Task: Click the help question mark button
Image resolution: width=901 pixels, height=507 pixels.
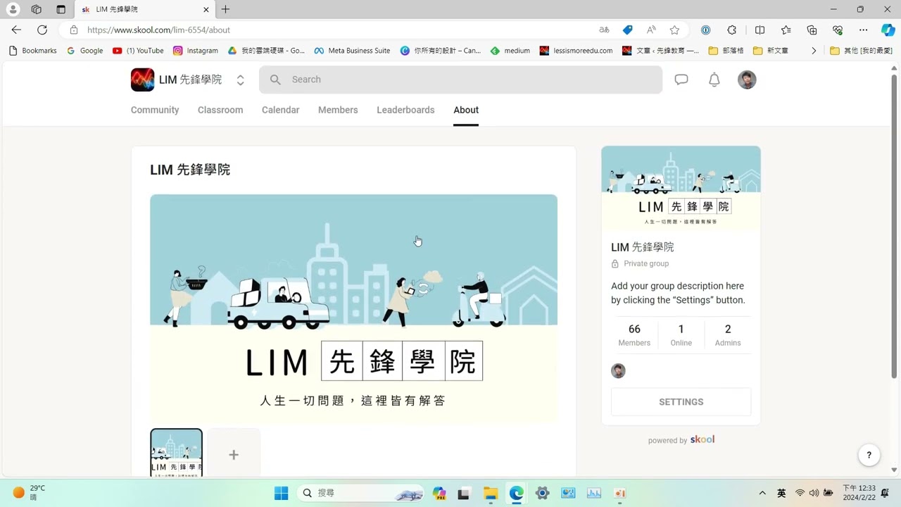Action: coord(869,455)
